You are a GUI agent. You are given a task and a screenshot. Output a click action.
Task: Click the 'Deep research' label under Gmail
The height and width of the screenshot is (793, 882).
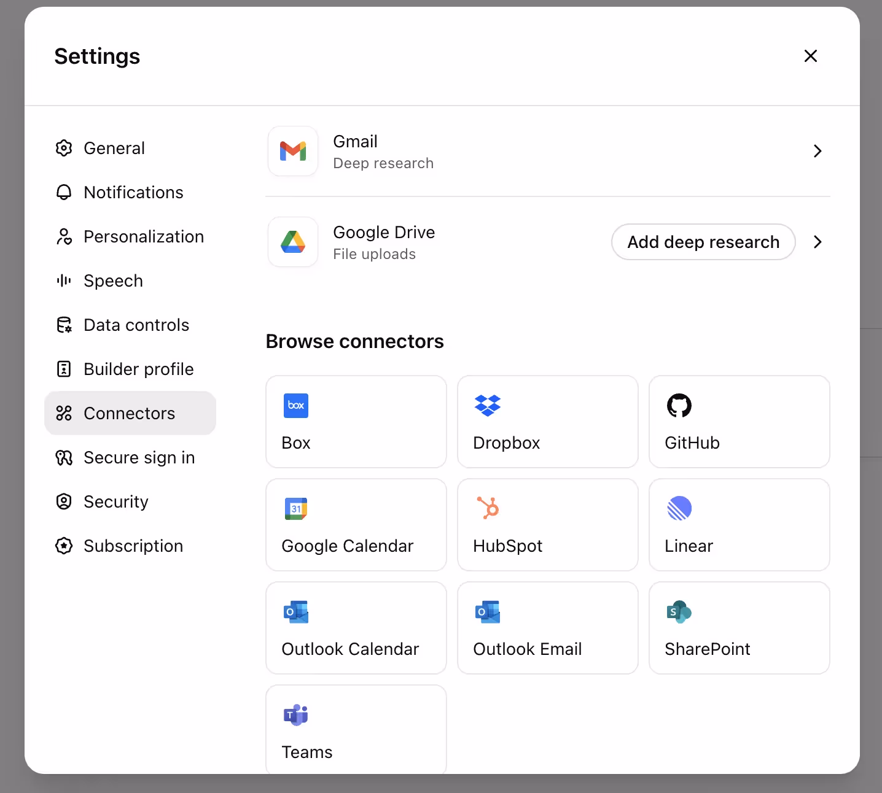(383, 163)
